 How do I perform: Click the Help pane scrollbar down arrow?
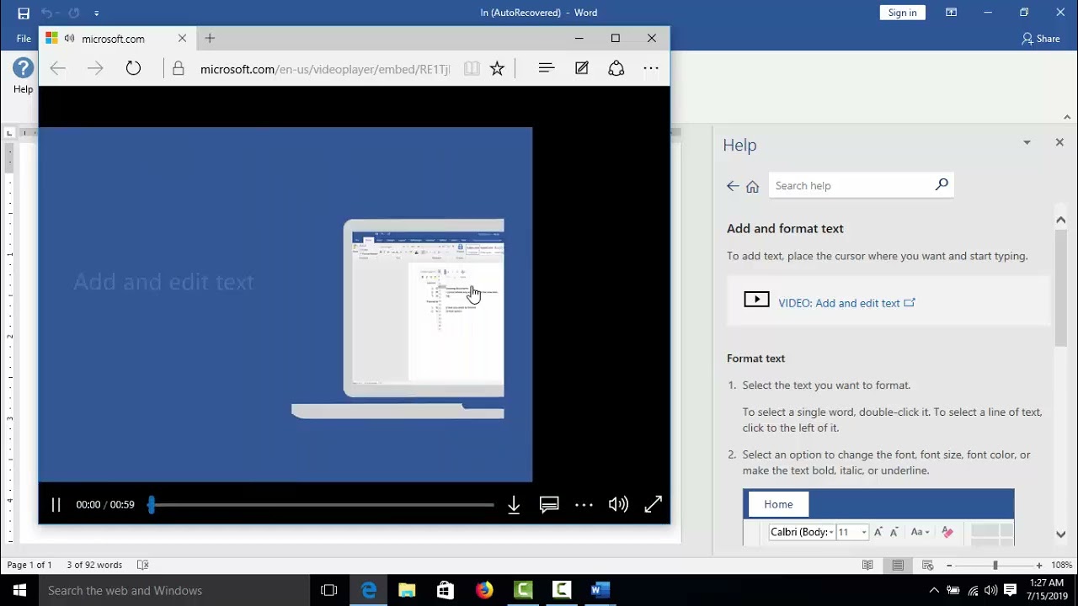(x=1060, y=534)
